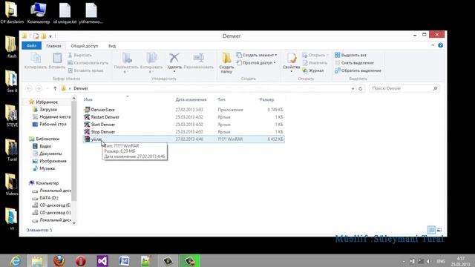The height and width of the screenshot is (267, 475).
Task: Open Firefox from the taskbar
Action: [59, 260]
